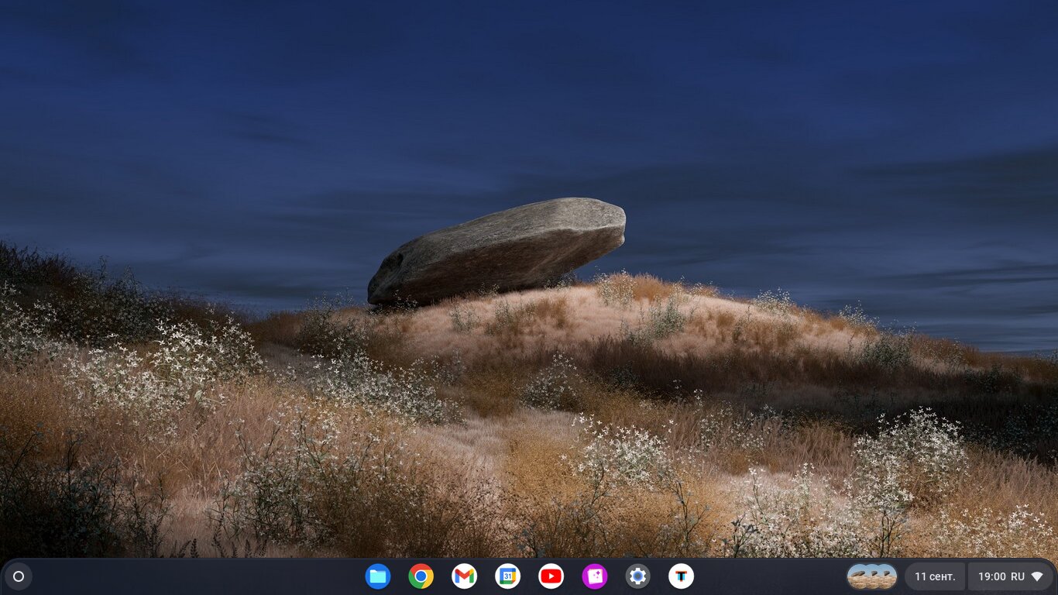Open the Files app from shelf
Screen dimensions: 1058x595
point(378,576)
